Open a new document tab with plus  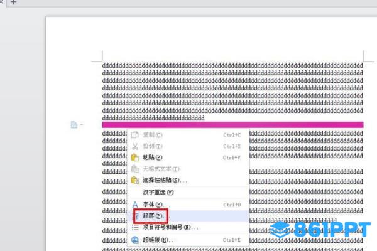[13, 2]
